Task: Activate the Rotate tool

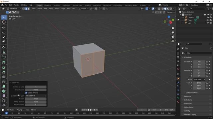Action: coord(4,32)
